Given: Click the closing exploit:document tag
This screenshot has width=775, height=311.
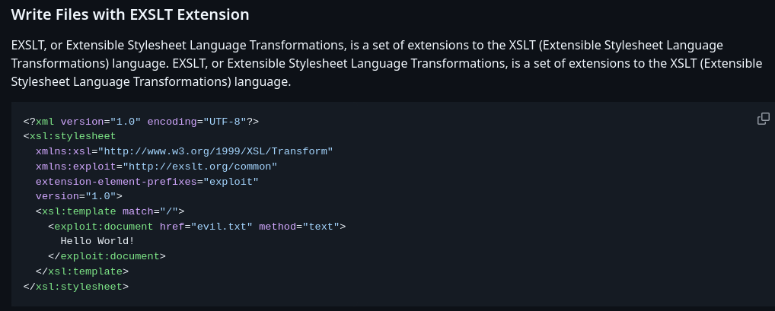Looking at the screenshot, I should pos(107,256).
